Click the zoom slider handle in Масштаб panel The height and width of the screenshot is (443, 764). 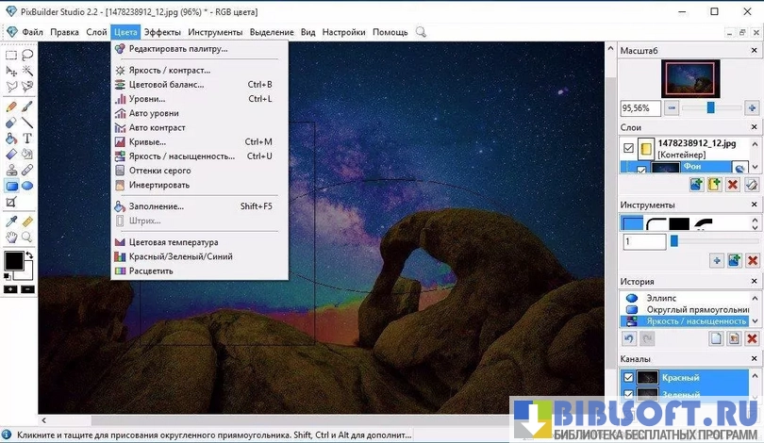pyautogui.click(x=710, y=108)
